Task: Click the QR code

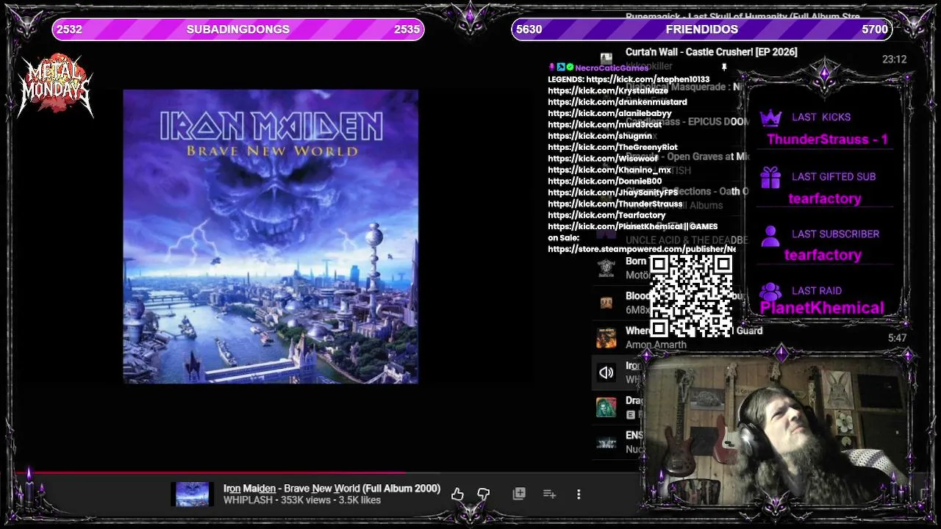Action: 691,296
